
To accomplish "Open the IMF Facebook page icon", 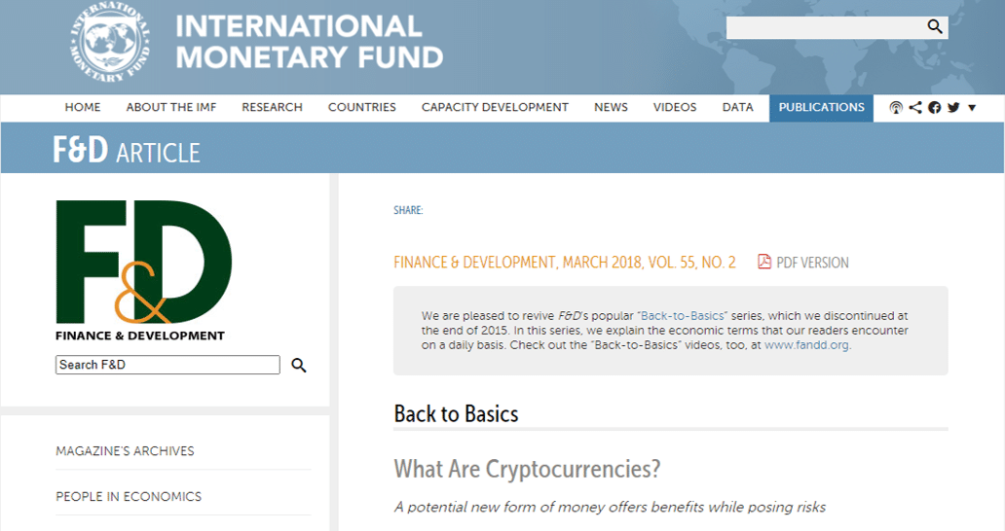I will tap(935, 108).
